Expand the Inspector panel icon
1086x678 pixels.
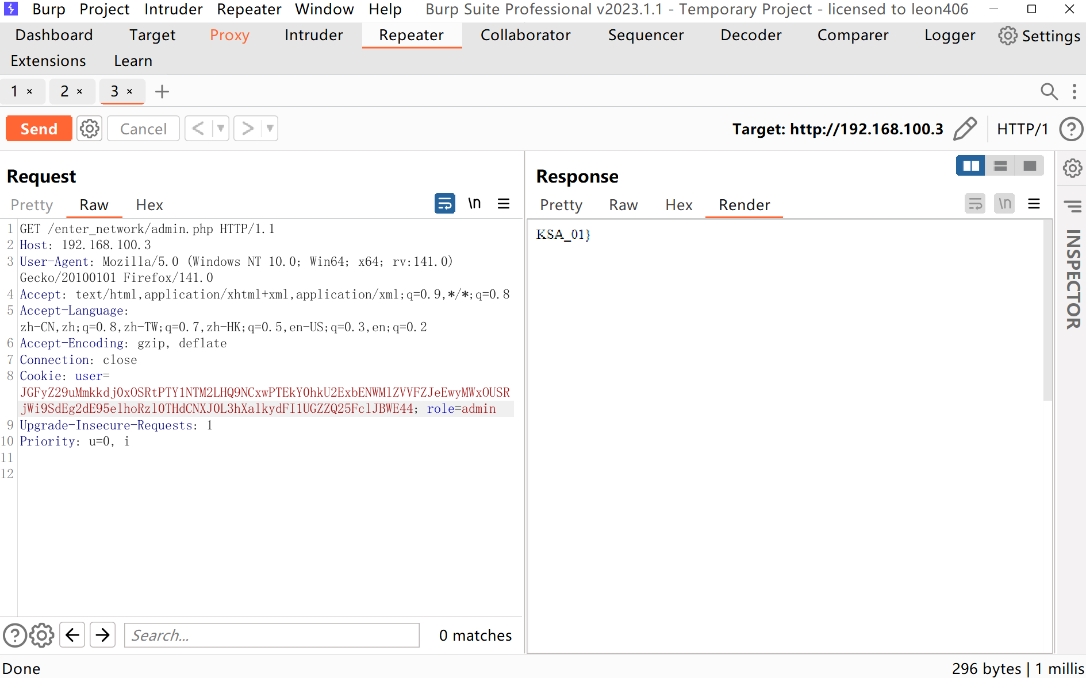(x=1072, y=206)
